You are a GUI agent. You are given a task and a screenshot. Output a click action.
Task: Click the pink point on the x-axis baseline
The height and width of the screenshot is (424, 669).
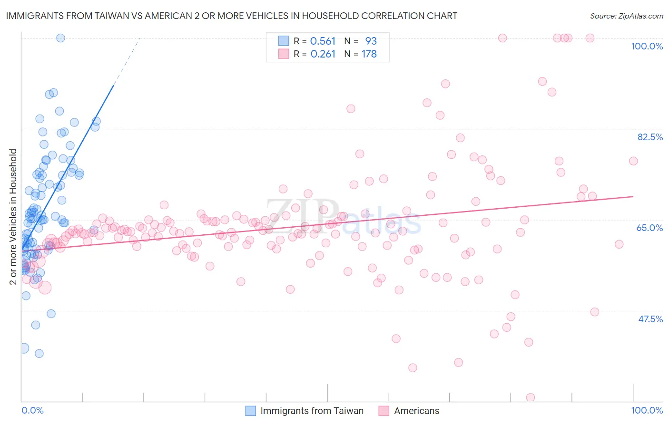tap(531, 397)
